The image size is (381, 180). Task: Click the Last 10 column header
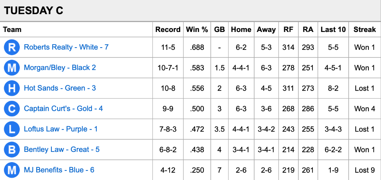[x=333, y=29]
